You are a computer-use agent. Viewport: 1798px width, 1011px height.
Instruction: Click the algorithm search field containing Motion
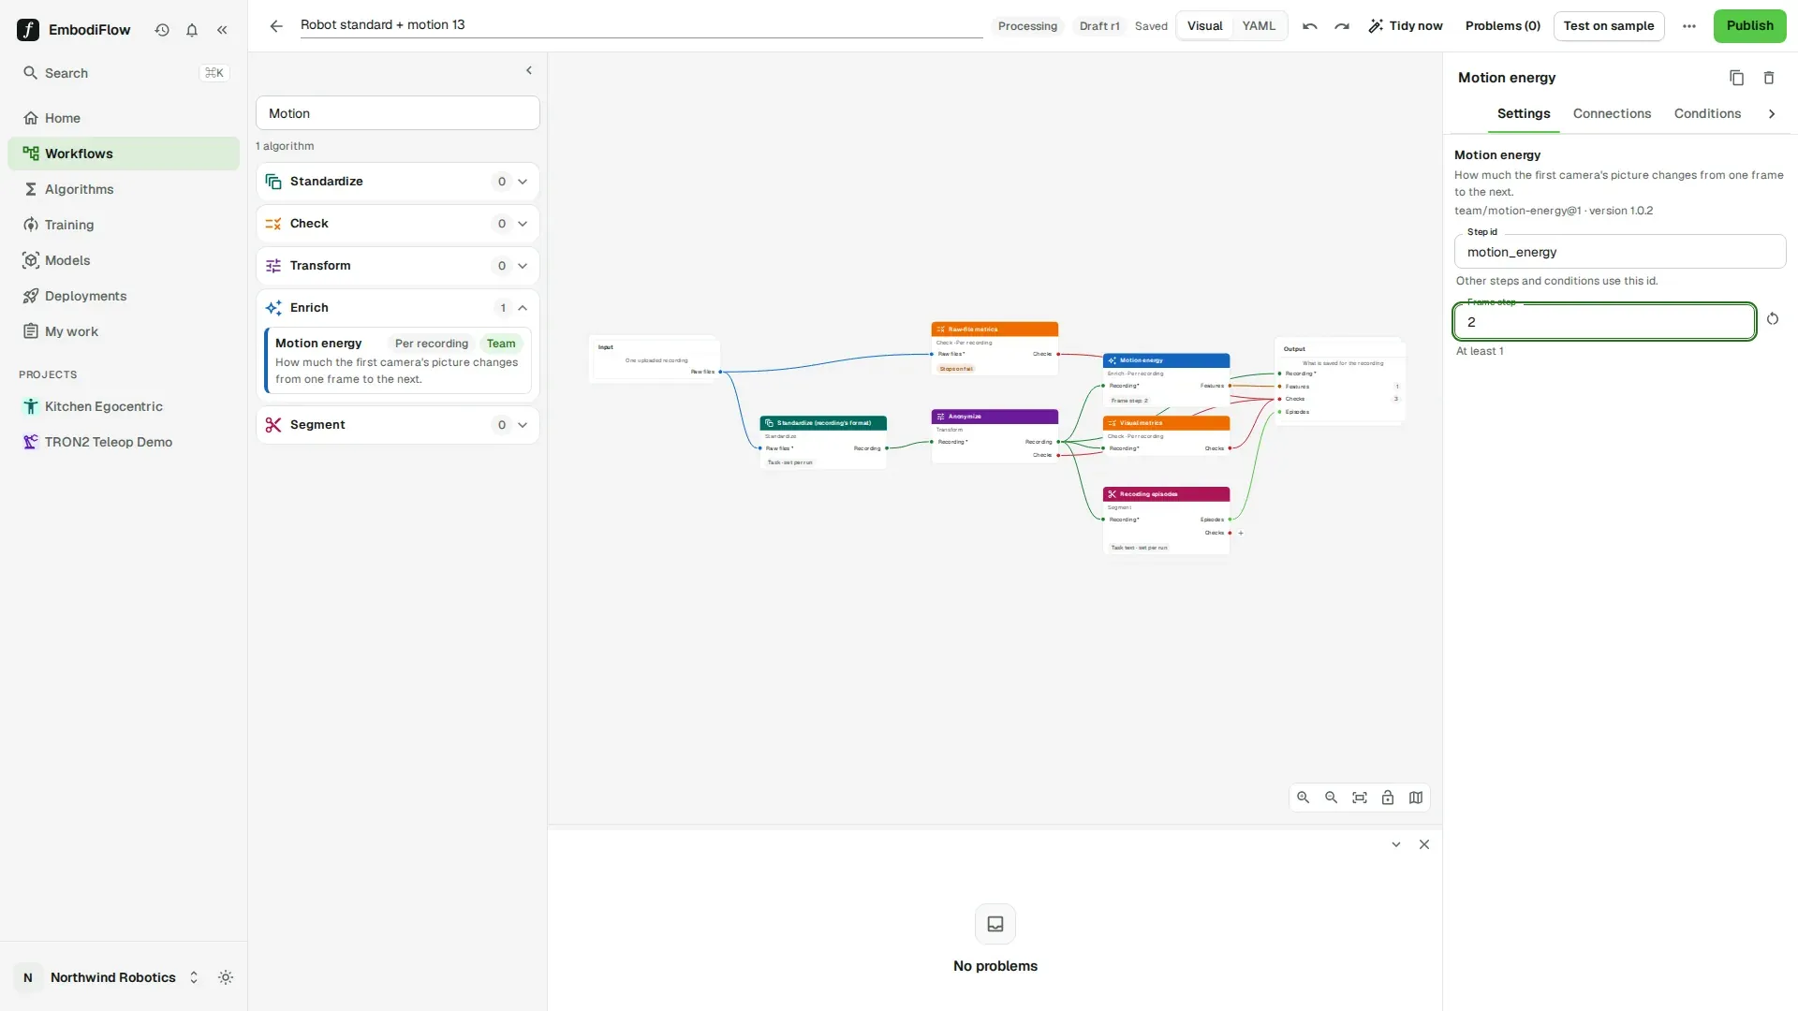pyautogui.click(x=398, y=113)
